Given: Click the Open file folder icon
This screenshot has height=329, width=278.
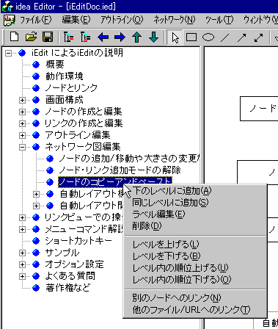Looking at the screenshot, I should coord(31,37).
